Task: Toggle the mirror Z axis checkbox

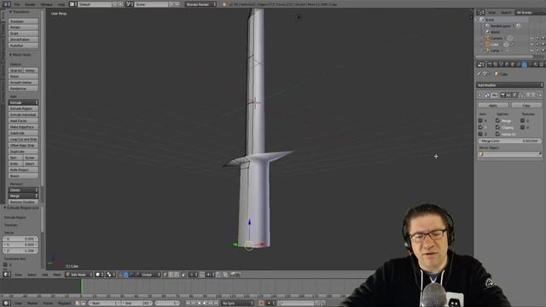Action: [480, 134]
